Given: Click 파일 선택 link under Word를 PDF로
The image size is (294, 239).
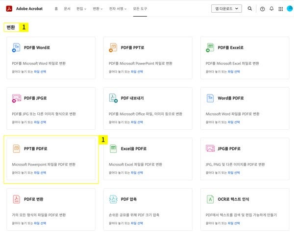Looking at the screenshot, I should tap(234, 122).
